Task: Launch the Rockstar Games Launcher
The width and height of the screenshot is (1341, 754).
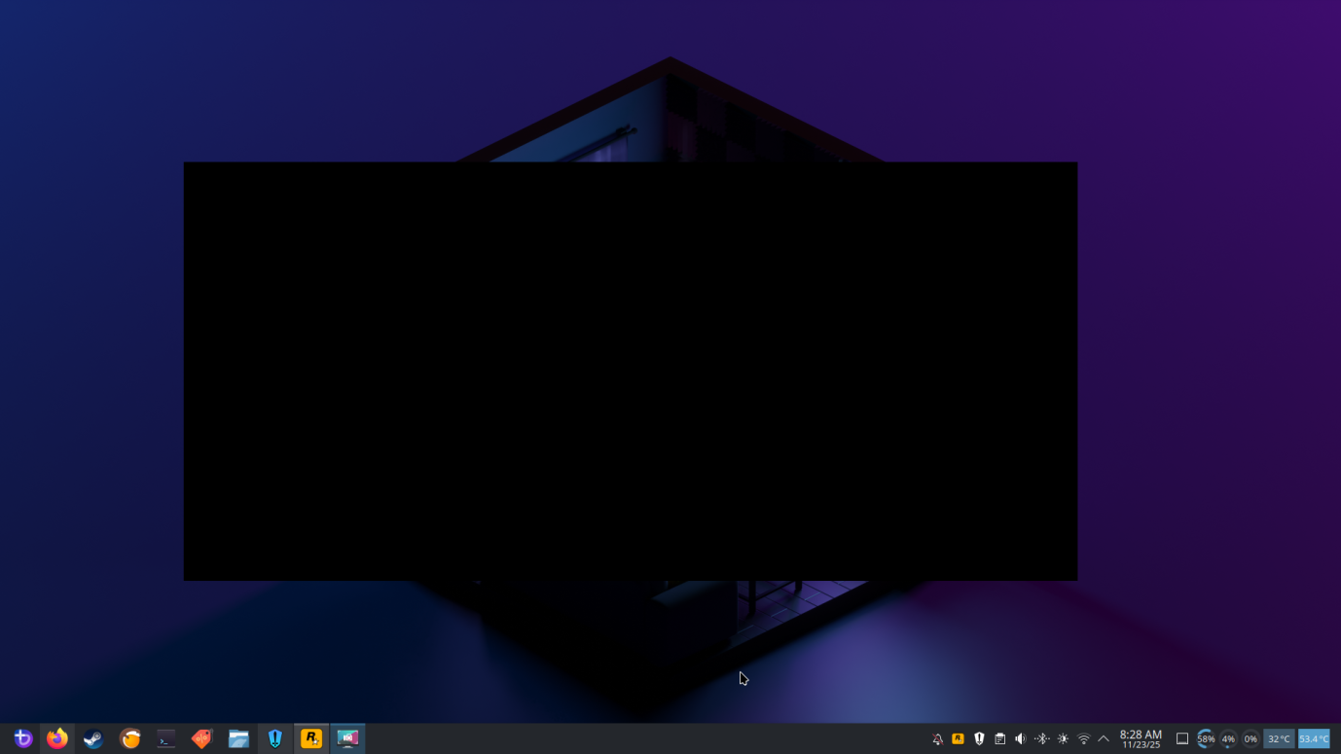Action: (x=310, y=738)
